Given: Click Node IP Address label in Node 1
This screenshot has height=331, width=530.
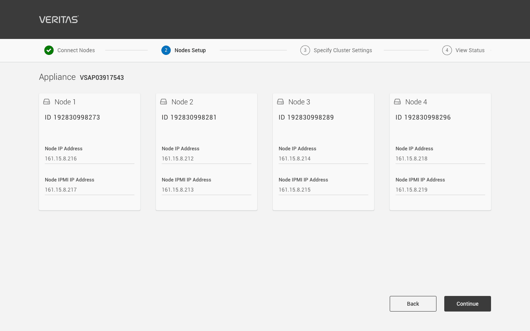Looking at the screenshot, I should click(64, 148).
